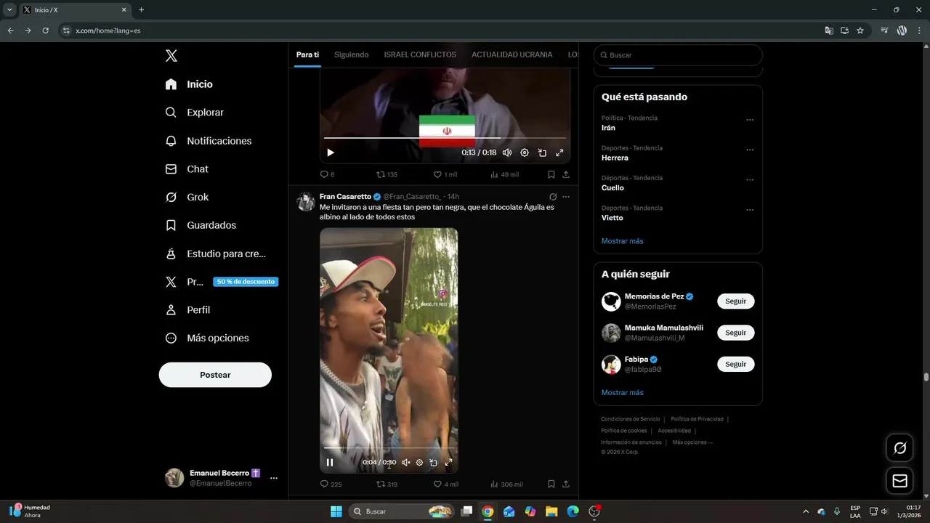Screen dimensions: 930x523
Task: Click the Buscar search field on X
Action: click(x=678, y=55)
